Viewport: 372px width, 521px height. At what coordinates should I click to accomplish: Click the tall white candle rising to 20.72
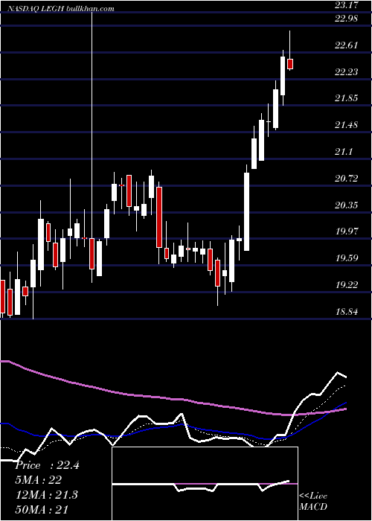tap(246, 211)
